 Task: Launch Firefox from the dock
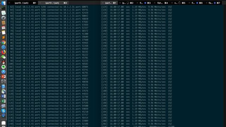[x=4, y=52]
